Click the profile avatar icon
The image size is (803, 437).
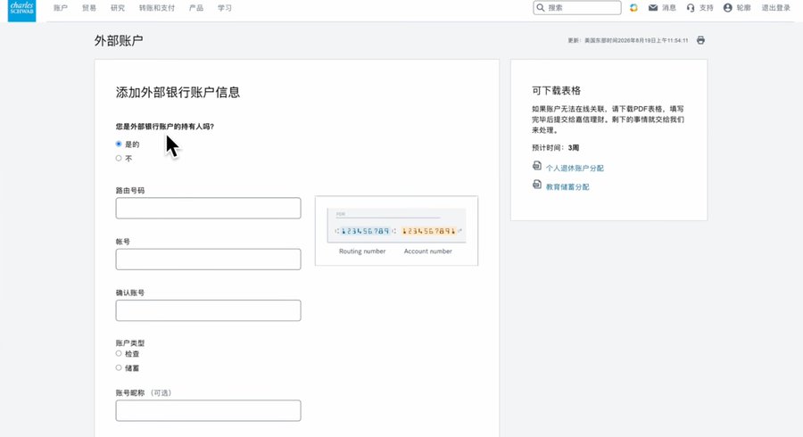point(728,8)
